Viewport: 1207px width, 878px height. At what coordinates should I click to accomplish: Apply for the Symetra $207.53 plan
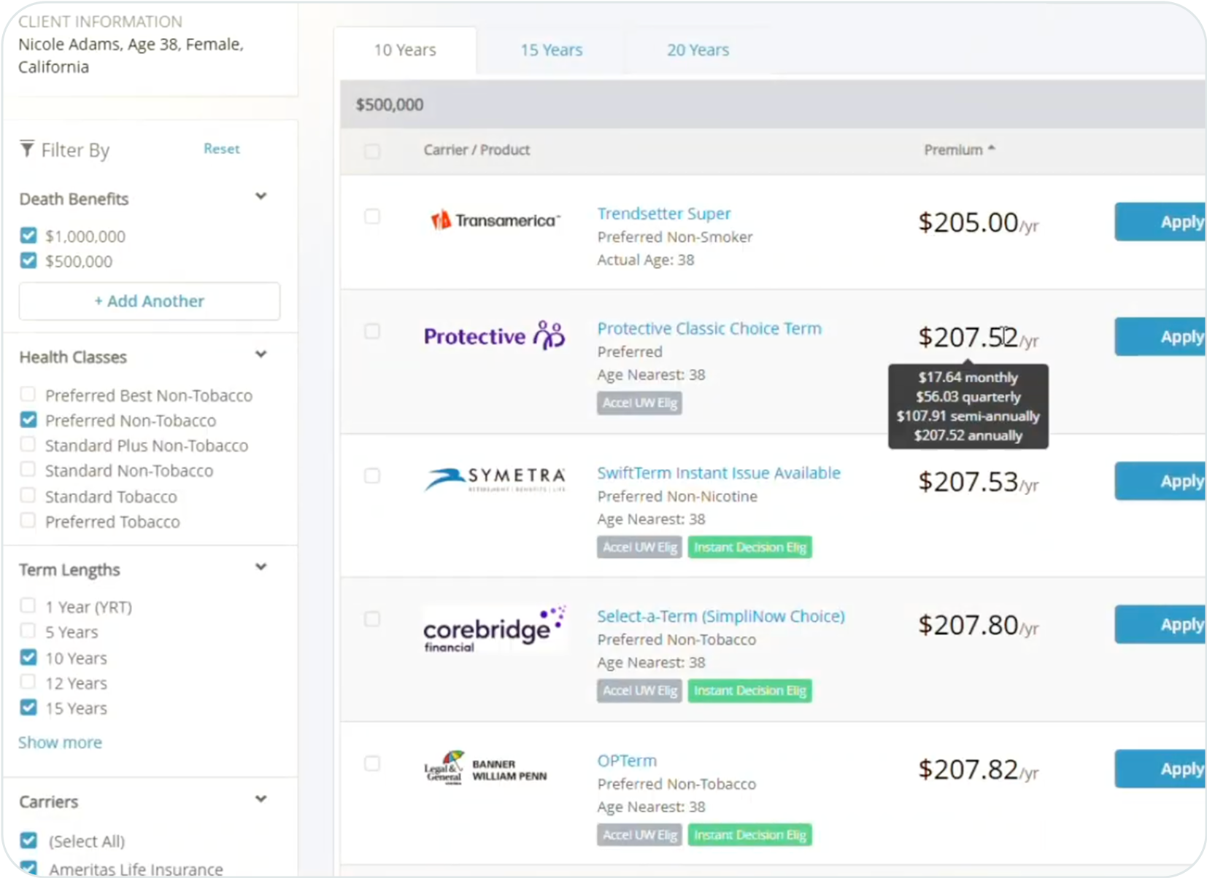pyautogui.click(x=1160, y=481)
